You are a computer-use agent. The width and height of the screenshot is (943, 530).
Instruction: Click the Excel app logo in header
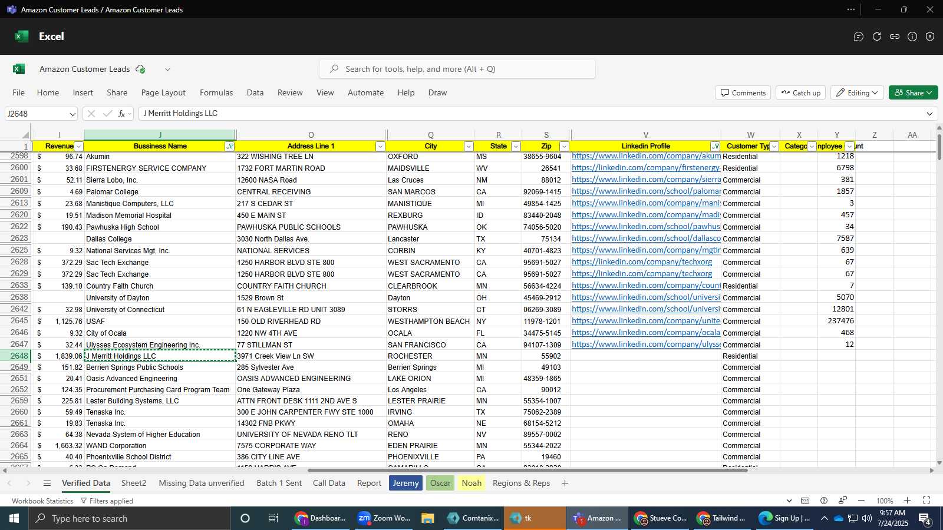pos(22,37)
